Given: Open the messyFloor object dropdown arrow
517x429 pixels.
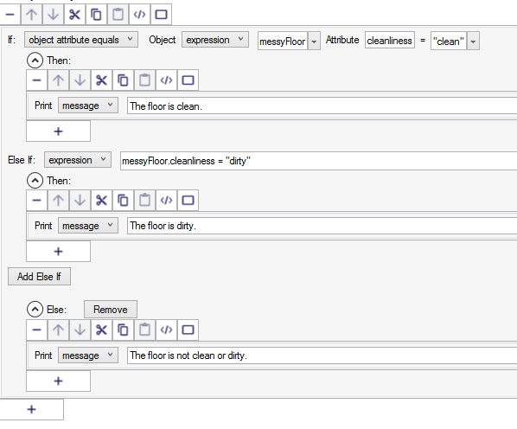Looking at the screenshot, I should coord(314,42).
